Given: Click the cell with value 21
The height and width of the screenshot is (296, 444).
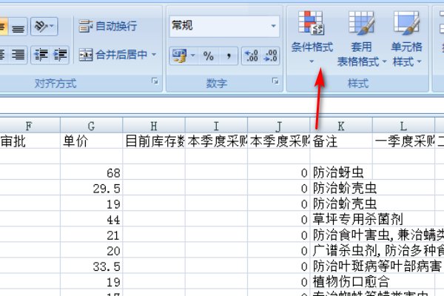Looking at the screenshot, I should [x=92, y=235].
